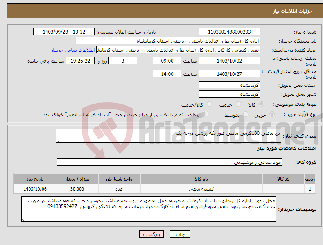Click the buyer organization name field
The width and height of the screenshot is (323, 245).
[x=168, y=41]
